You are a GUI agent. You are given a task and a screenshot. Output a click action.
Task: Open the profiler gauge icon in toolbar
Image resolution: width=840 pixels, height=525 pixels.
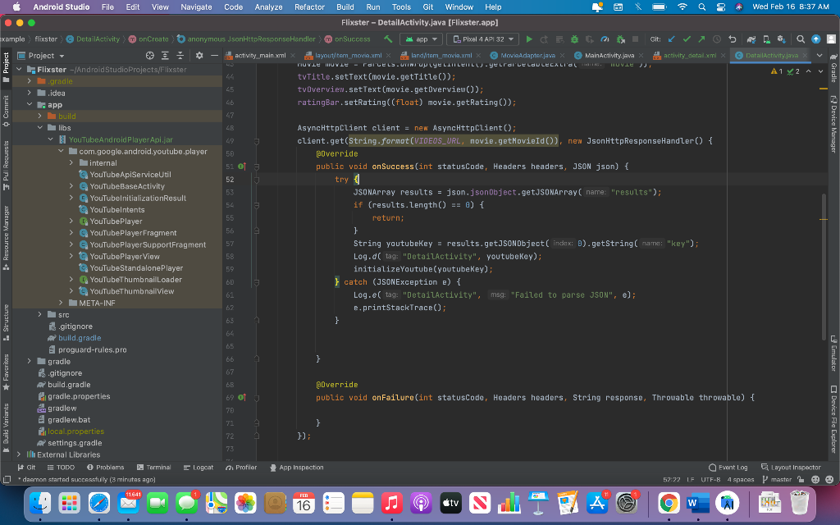point(605,39)
